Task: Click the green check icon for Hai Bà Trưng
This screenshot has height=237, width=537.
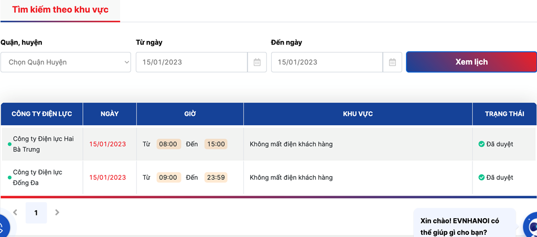Action: (481, 144)
